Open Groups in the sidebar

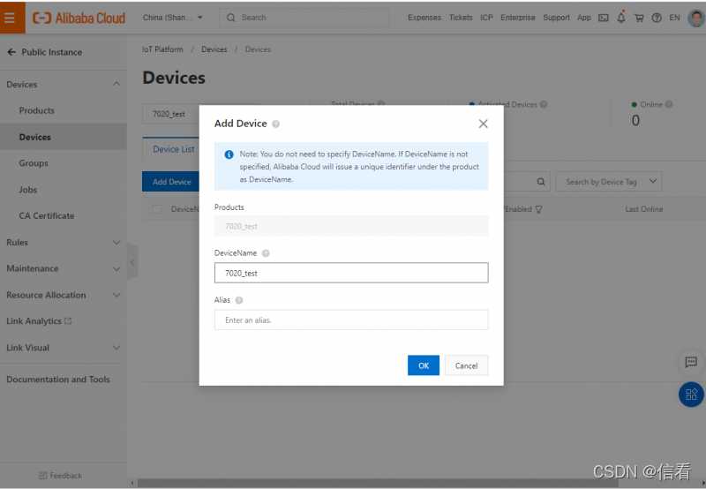(x=34, y=163)
